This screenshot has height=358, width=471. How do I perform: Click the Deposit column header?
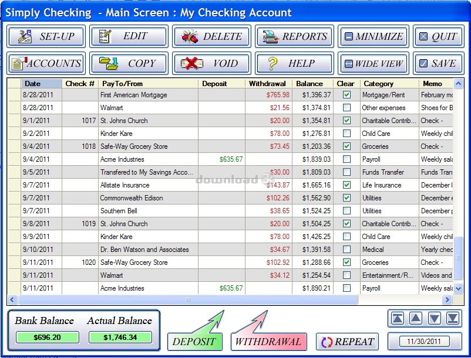click(221, 84)
